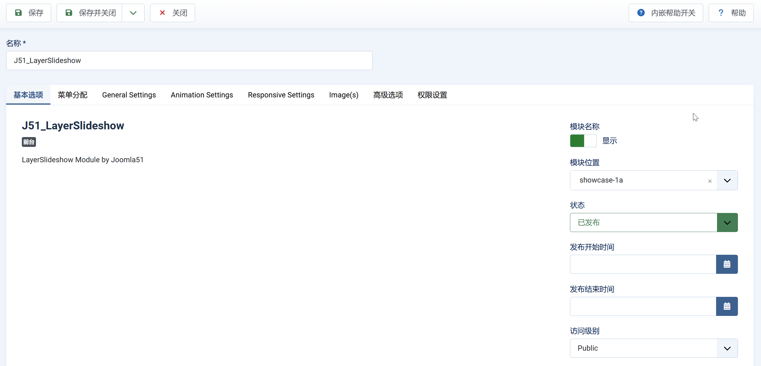The height and width of the screenshot is (366, 761).
Task: Switch to the General Settings tab
Action: click(129, 95)
